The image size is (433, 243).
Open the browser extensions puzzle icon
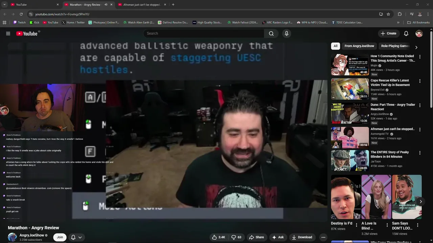400,14
